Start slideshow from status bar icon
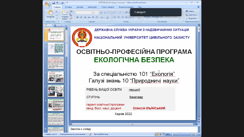Image resolution: width=244 pixels, height=137 pixels. (163, 134)
